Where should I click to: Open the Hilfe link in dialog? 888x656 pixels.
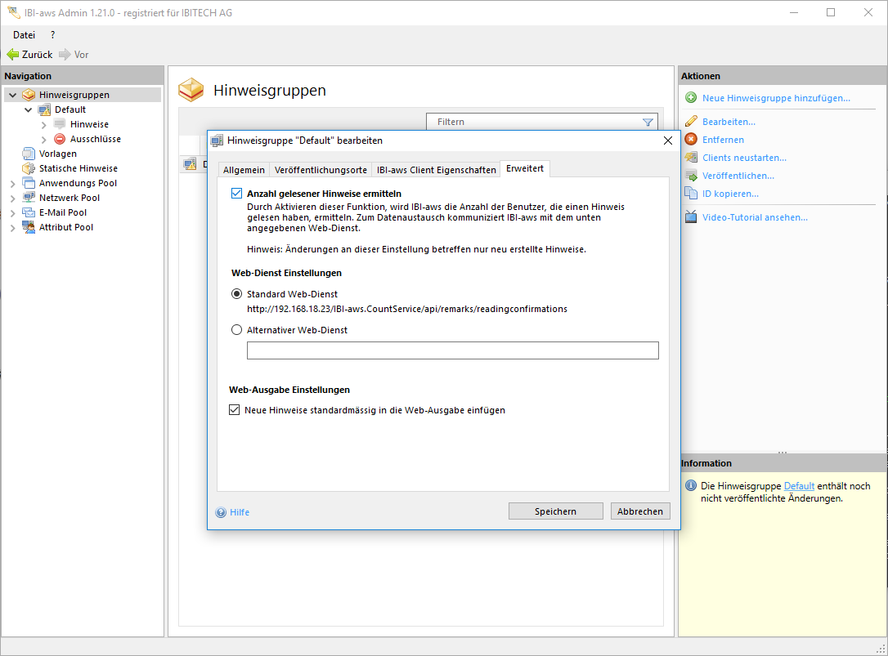pyautogui.click(x=239, y=512)
